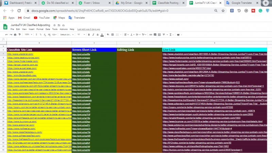The height and width of the screenshot is (153, 272).
Task: Open text wrapping dropdown
Action: (138, 35)
